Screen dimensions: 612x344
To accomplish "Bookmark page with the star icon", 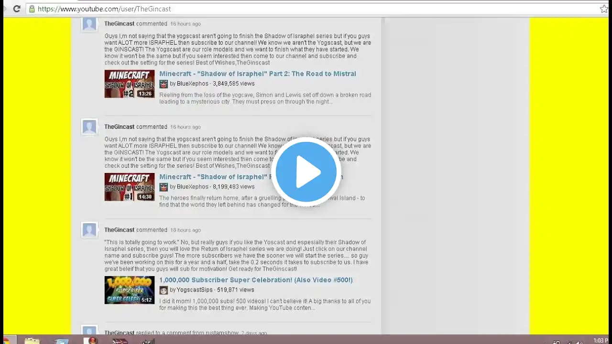I will [604, 9].
